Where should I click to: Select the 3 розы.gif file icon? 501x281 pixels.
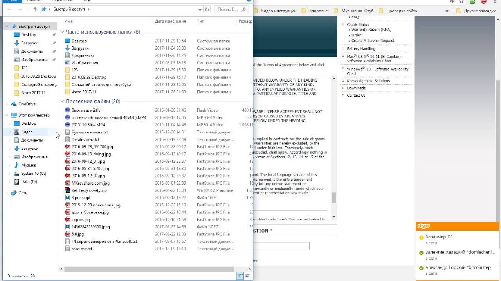[67, 198]
